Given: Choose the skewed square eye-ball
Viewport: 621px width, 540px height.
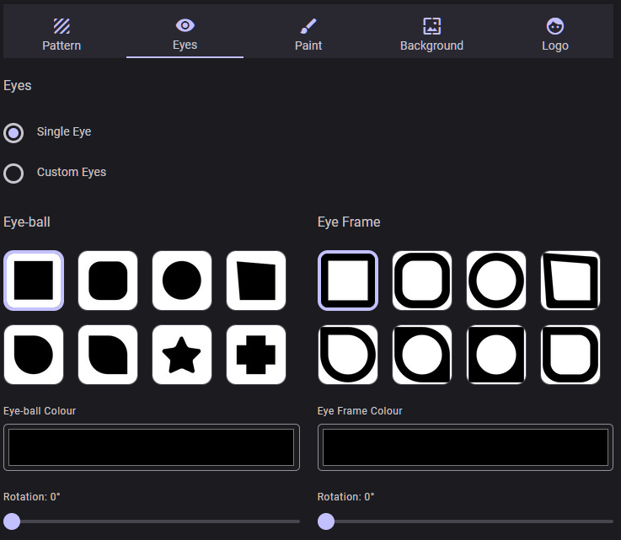Looking at the screenshot, I should pos(255,281).
